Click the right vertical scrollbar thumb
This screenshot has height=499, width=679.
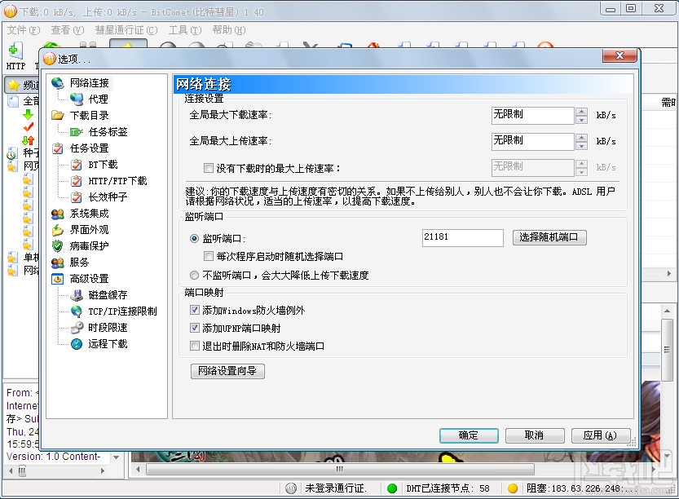667,350
